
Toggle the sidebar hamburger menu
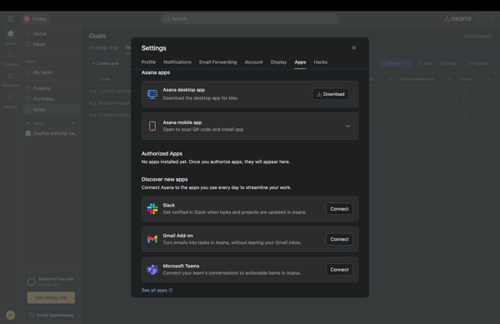[x=11, y=19]
